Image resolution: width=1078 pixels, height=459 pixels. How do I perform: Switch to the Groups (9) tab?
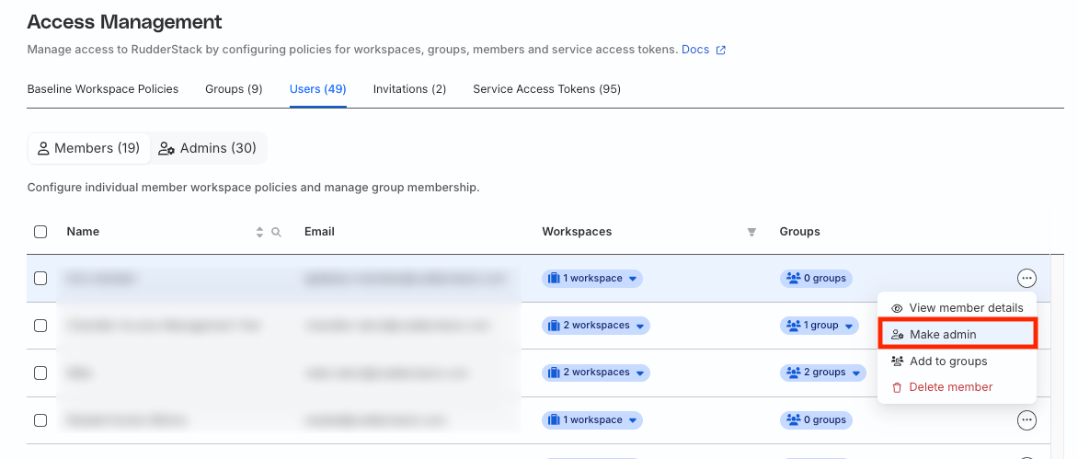tap(234, 89)
